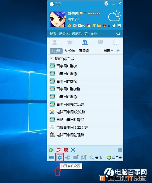Change skin via the shirt icon

114,26
